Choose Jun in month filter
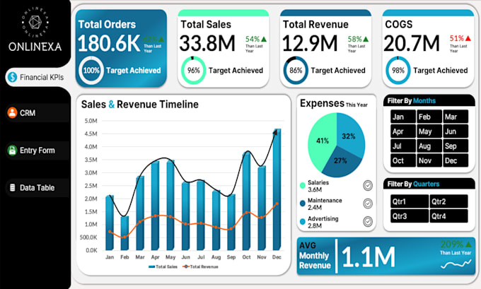Viewport: 481px width, 289px height. coord(456,131)
